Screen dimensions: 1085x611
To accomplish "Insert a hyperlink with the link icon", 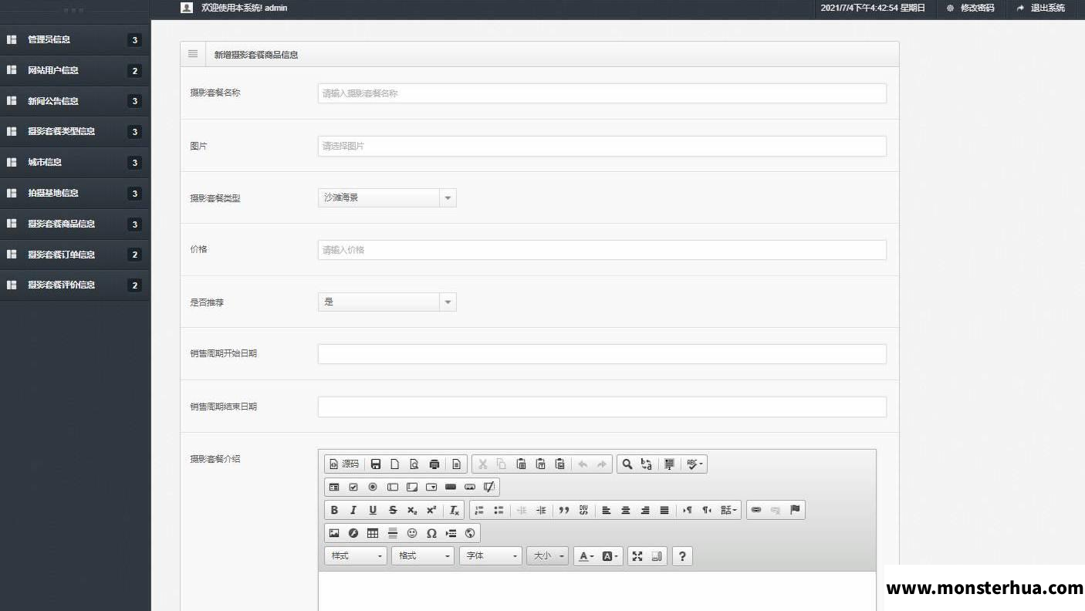I will click(x=756, y=510).
